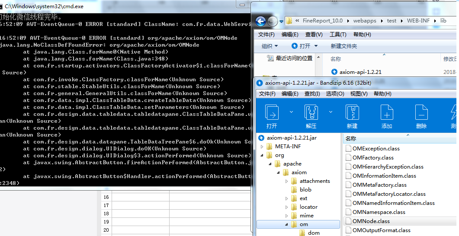Screen dimensions: 459x236
Task: Open the arrow next to Explorer's 打开 button
Action: [316, 46]
